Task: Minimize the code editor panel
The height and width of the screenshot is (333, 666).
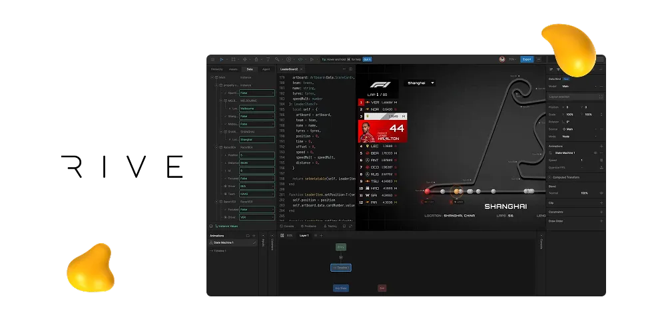Action: [344, 69]
